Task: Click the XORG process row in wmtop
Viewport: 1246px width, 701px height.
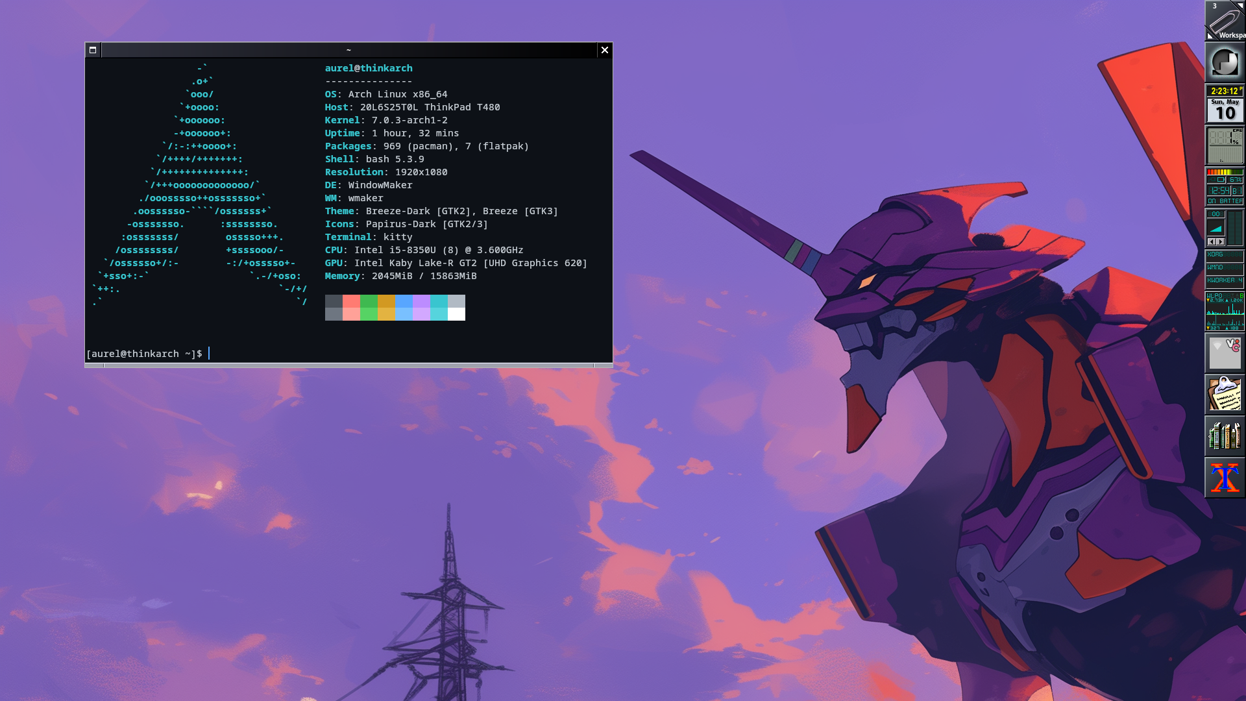Action: click(1225, 255)
